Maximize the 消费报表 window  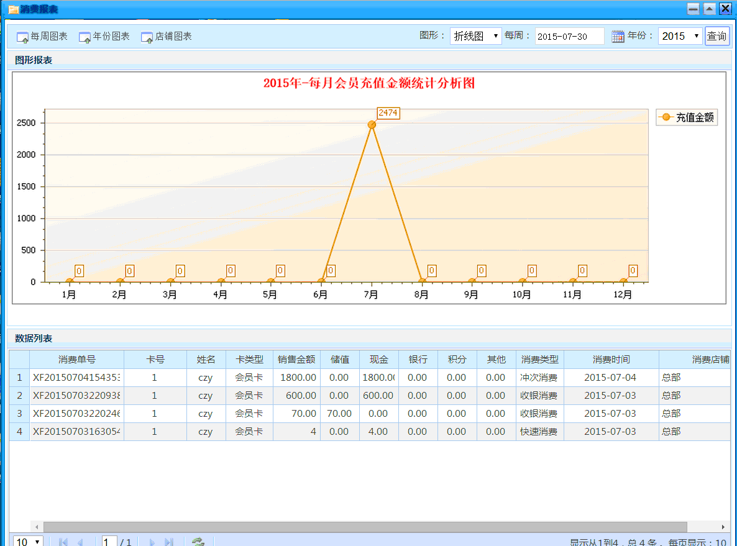(710, 9)
